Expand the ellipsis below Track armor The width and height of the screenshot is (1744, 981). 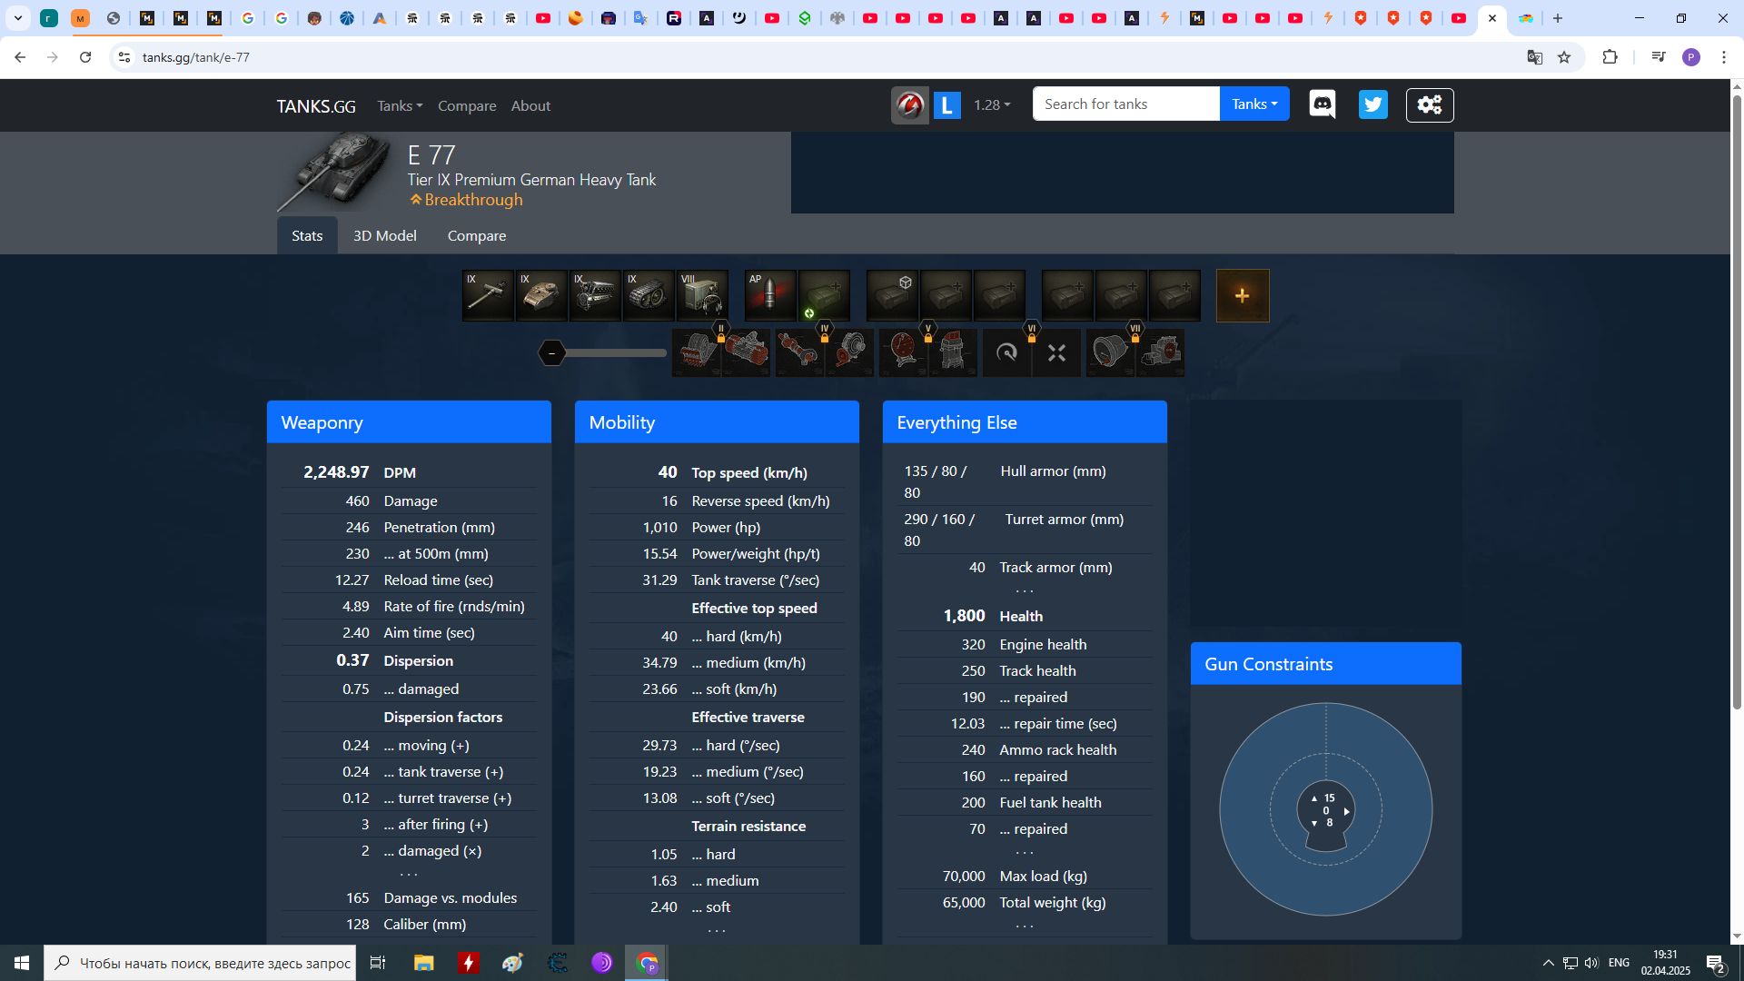click(x=1025, y=590)
